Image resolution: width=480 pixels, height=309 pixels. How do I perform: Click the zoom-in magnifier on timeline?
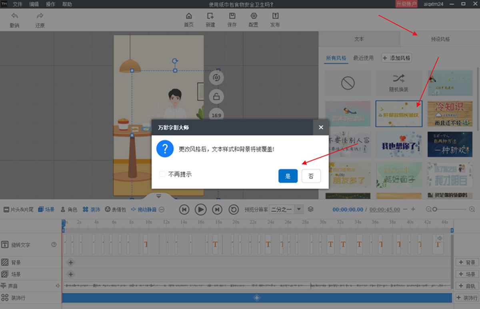[473, 209]
